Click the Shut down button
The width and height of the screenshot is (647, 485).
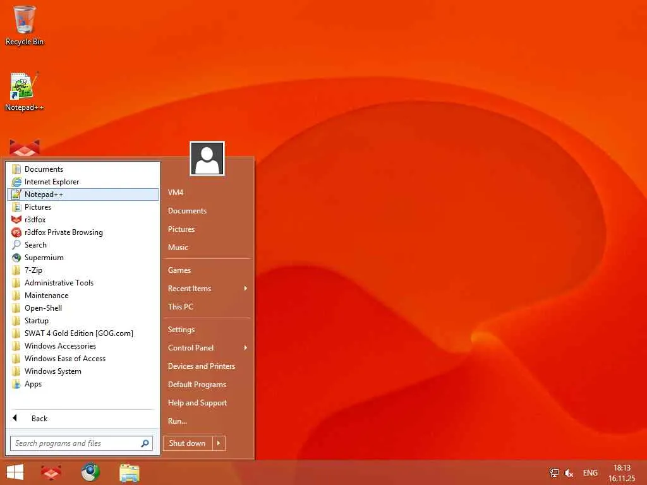pos(188,443)
